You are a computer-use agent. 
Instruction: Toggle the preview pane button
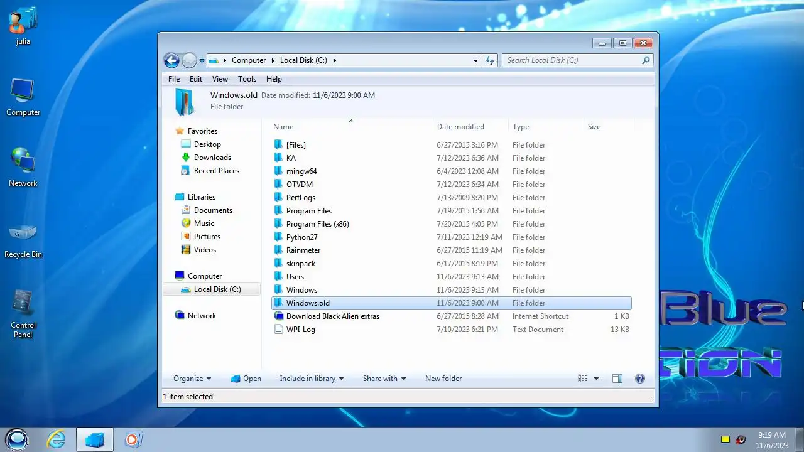tap(617, 379)
